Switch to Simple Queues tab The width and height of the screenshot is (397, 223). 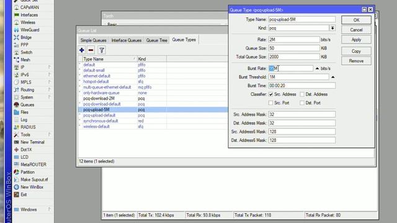coord(93,40)
